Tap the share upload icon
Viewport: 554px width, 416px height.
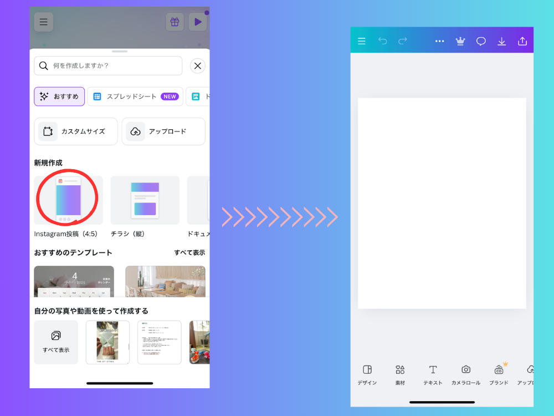click(522, 41)
